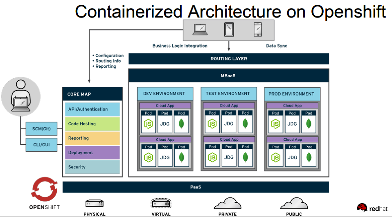Click Node.js icon in top DEV Cloud App
The image size is (392, 217).
tap(148, 124)
